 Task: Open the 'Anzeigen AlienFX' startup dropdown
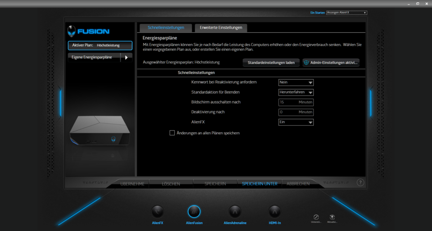346,13
